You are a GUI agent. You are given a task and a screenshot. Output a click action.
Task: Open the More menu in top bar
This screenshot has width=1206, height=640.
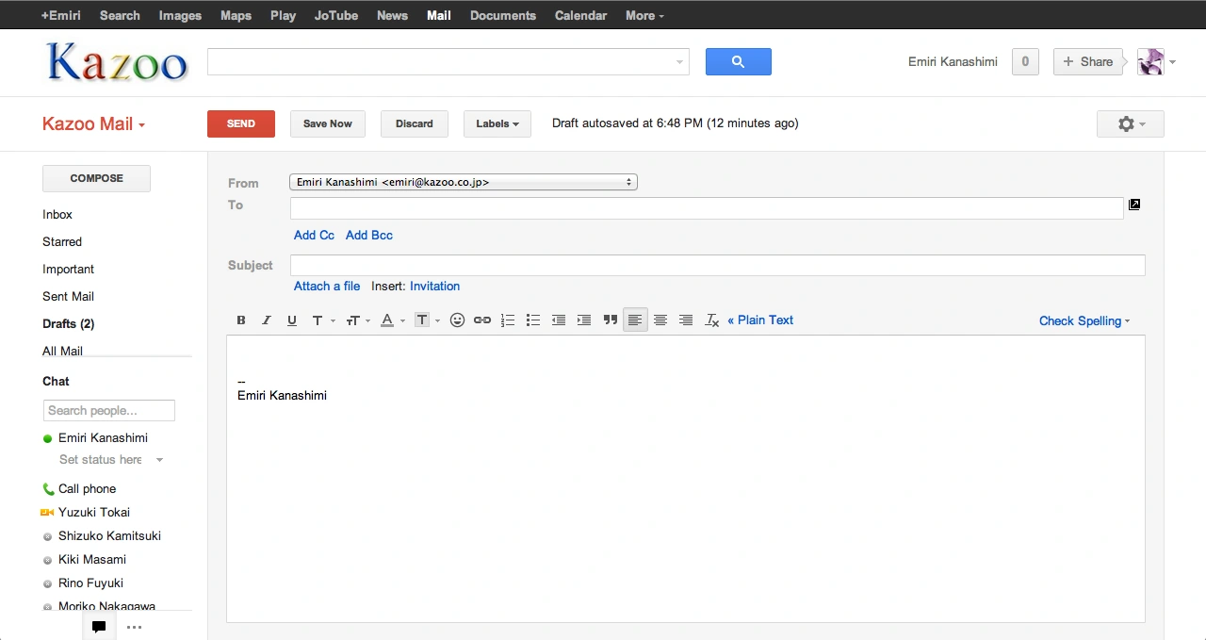tap(644, 15)
